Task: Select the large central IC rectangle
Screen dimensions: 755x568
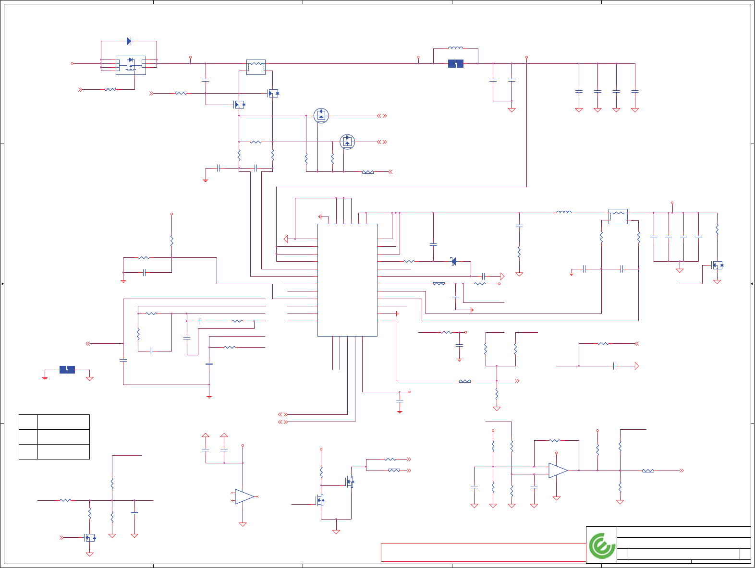Action: 347,280
